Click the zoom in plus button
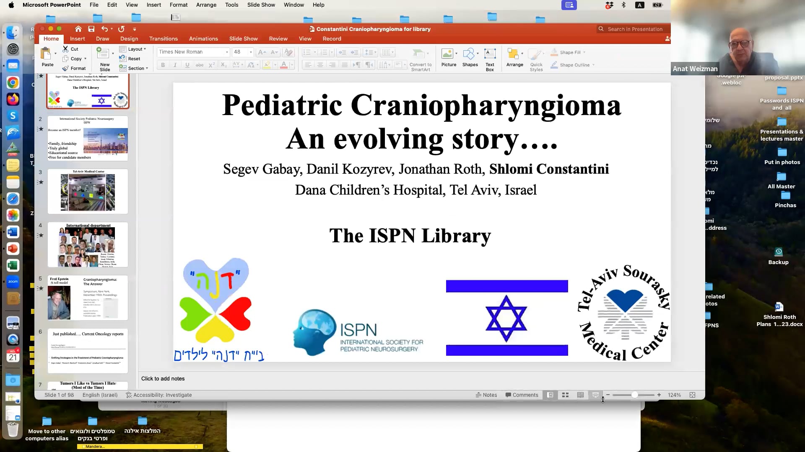Viewport: 805px width, 452px height. [x=659, y=395]
